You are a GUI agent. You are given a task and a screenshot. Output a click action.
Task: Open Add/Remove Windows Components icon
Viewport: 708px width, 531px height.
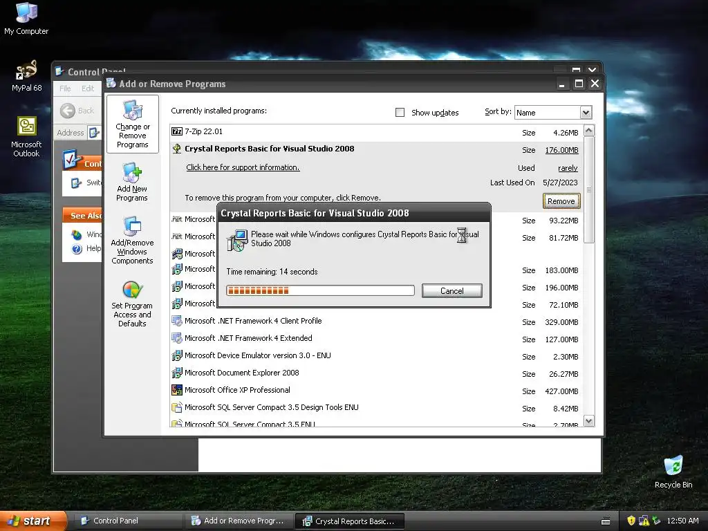pyautogui.click(x=132, y=240)
